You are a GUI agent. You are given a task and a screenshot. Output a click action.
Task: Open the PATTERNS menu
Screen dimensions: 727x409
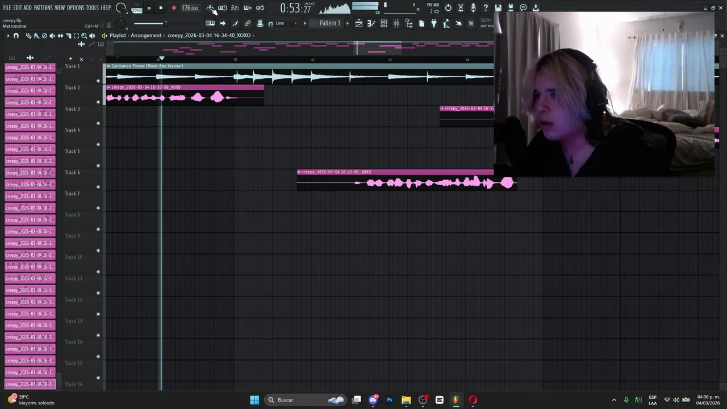(x=43, y=8)
